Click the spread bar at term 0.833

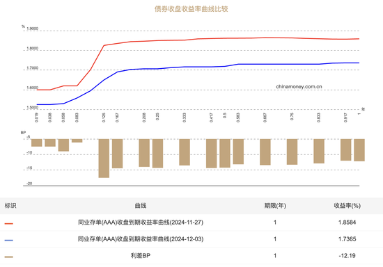coord(319,151)
